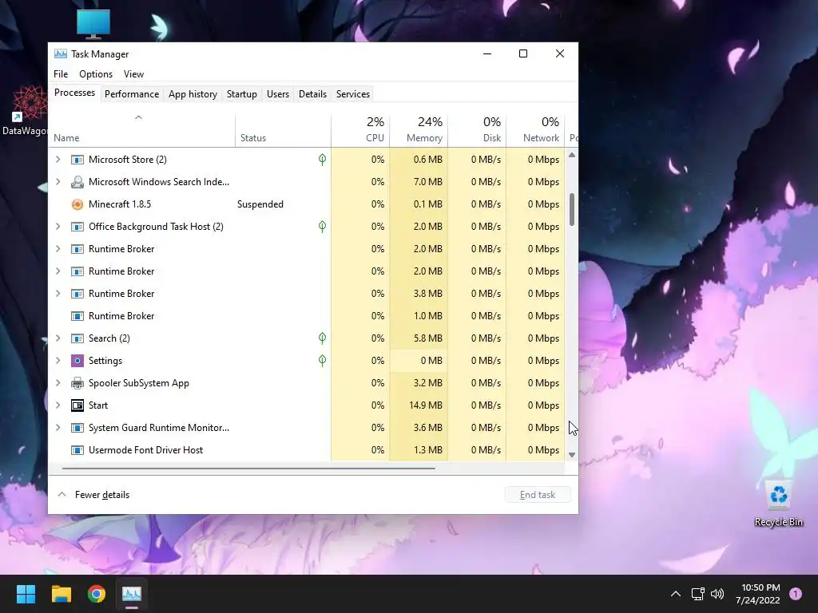Click the Office Background Task Host icon
Screen dimensions: 818x613
(77, 227)
